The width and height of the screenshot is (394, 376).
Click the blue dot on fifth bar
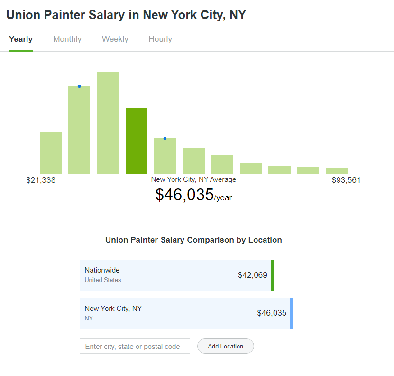pyautogui.click(x=165, y=139)
